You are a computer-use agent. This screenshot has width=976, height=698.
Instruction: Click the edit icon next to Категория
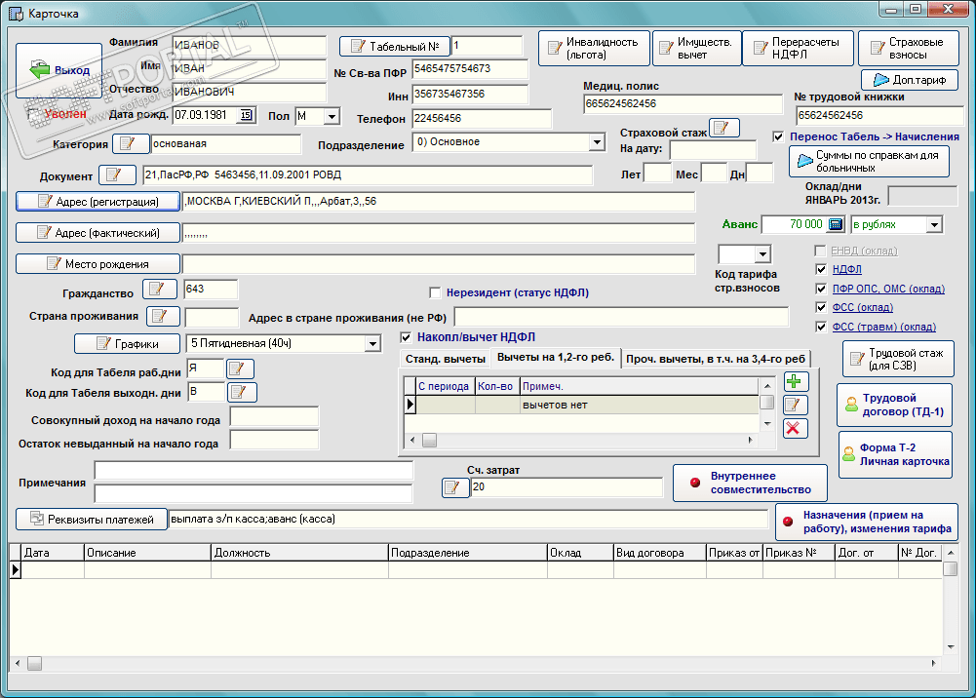tap(130, 143)
